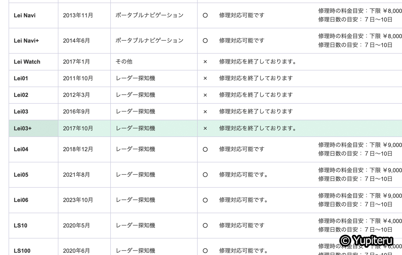Select the Lei Watch model name
This screenshot has width=402, height=255.
point(27,62)
